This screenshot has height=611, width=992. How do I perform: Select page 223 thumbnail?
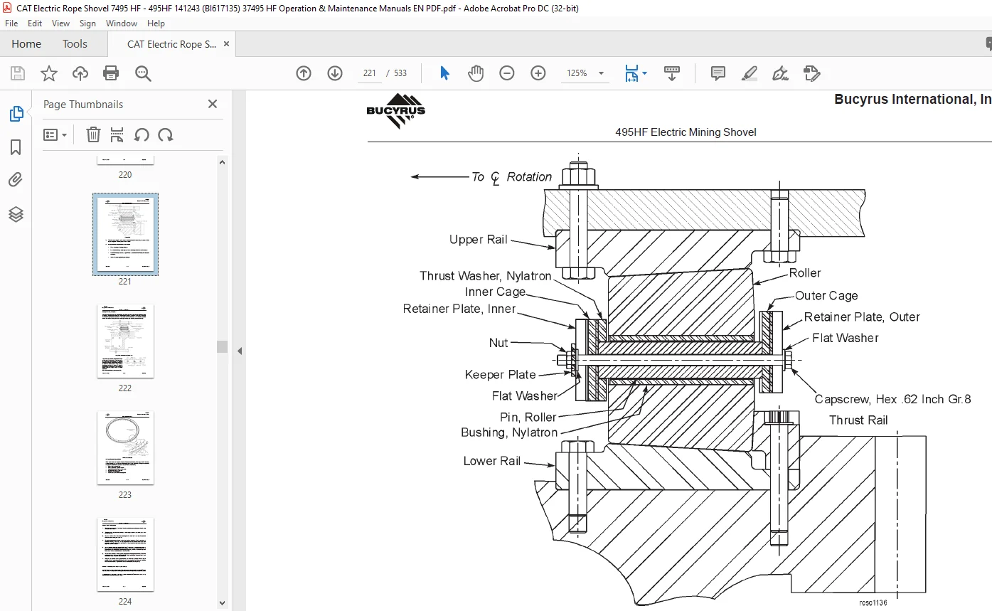[x=125, y=447]
